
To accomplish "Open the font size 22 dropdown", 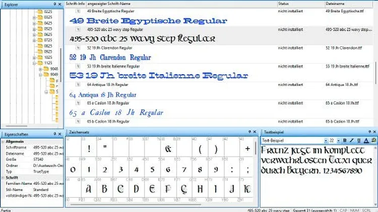I will point(339,139).
